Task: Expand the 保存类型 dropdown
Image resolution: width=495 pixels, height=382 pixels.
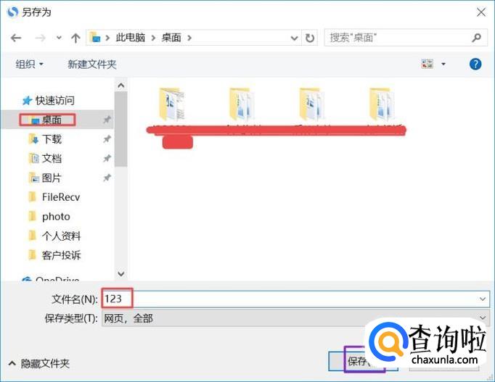Action: pos(483,317)
